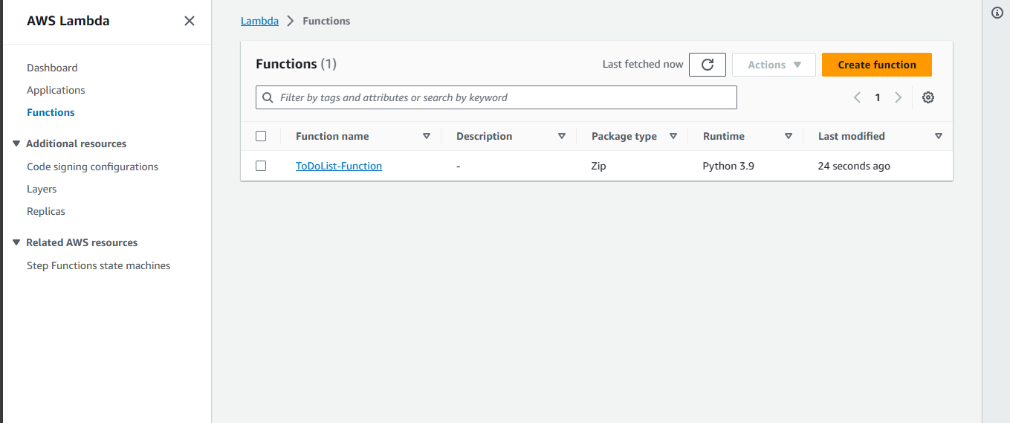Tick the ToDoList-Function row checkbox
Screen dimensions: 1010x423
[x=261, y=166]
